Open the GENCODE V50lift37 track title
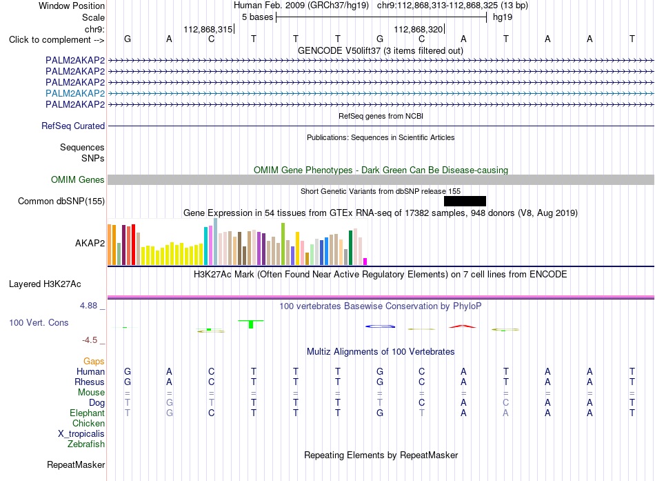The width and height of the screenshot is (655, 481). [381, 50]
